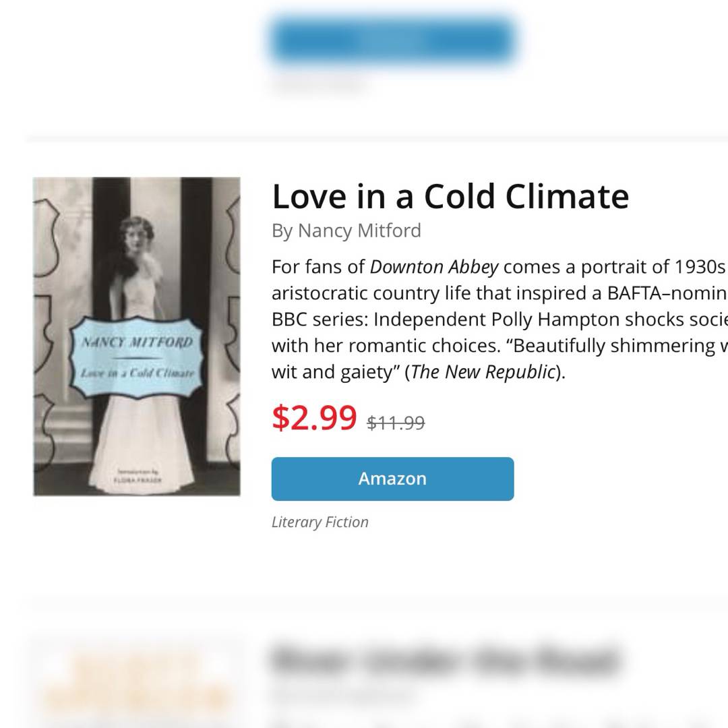Click the red $2.99 sale price
Screen dimensions: 728x728
coord(313,418)
